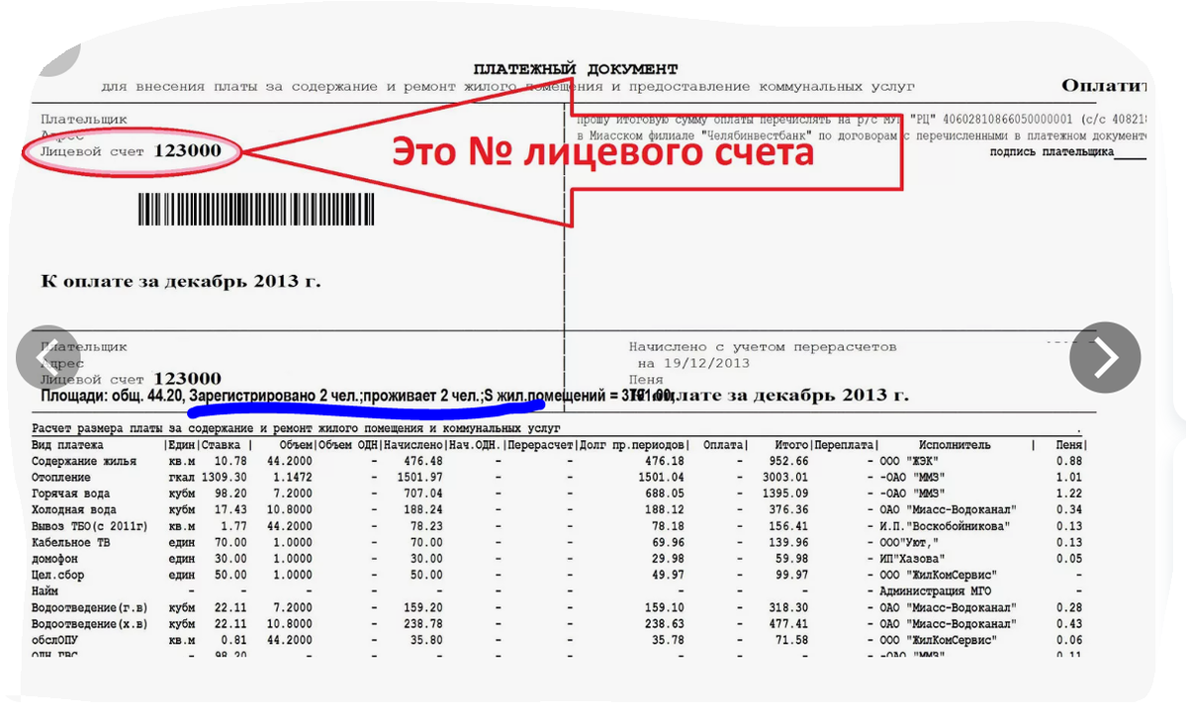The height and width of the screenshot is (720, 1187).
Task: Click the 'Водоотведение(г.в)' row label
Action: point(89,608)
